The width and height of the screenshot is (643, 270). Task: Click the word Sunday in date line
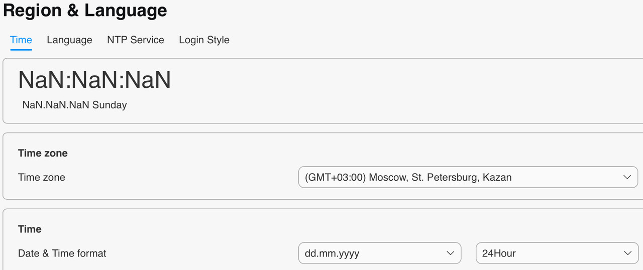(x=110, y=105)
